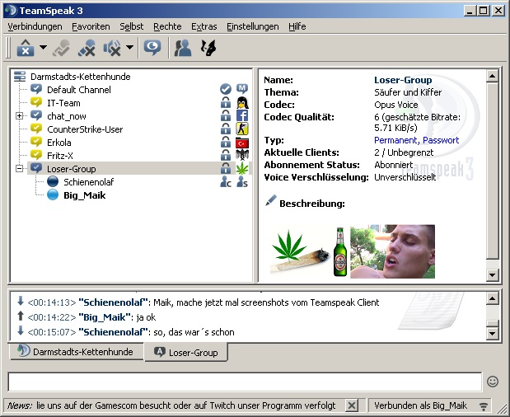Click the "Big_Maik" name in the chat message
Screen dimensions: 510x417
(105, 317)
